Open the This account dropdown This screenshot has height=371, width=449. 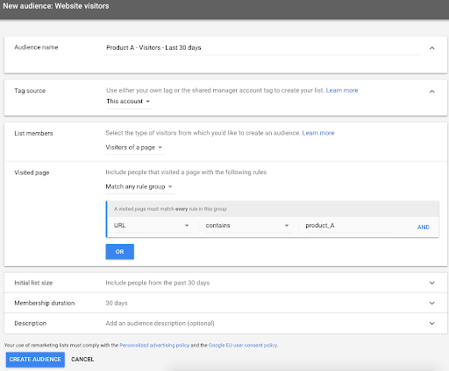tap(129, 101)
